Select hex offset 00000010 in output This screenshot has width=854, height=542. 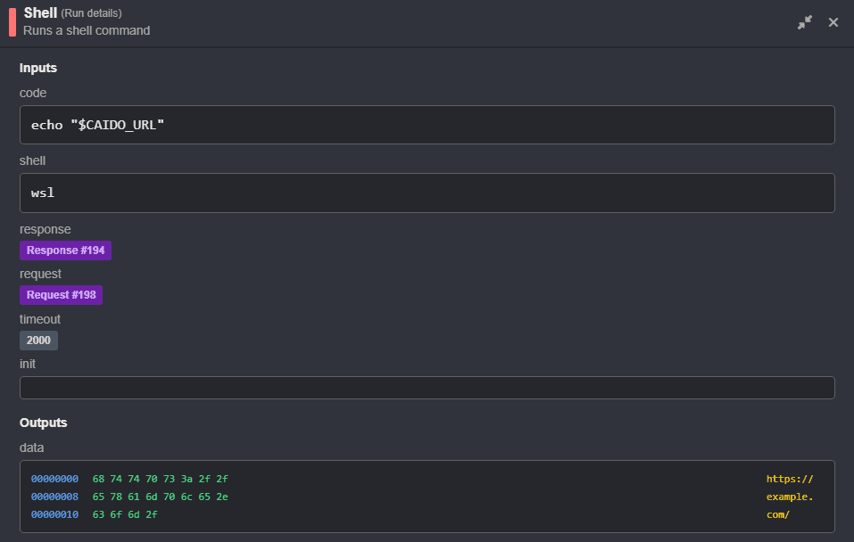54,514
